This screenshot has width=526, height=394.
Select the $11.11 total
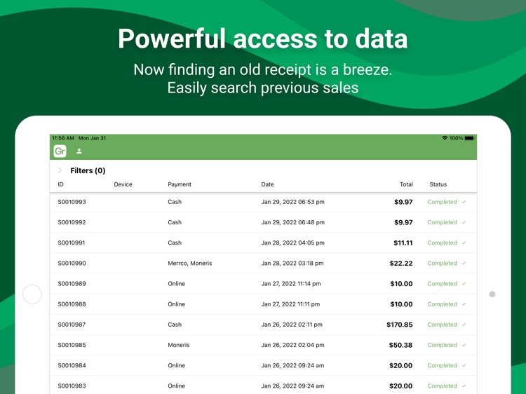(x=403, y=243)
